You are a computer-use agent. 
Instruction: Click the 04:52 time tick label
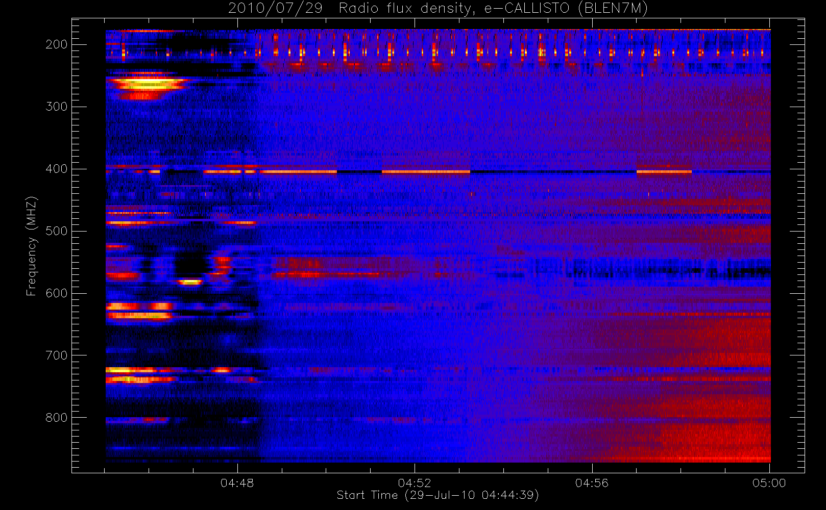tap(415, 483)
